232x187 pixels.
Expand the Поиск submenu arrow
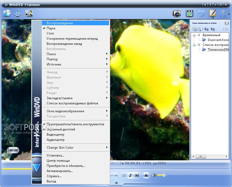[x=107, y=54]
